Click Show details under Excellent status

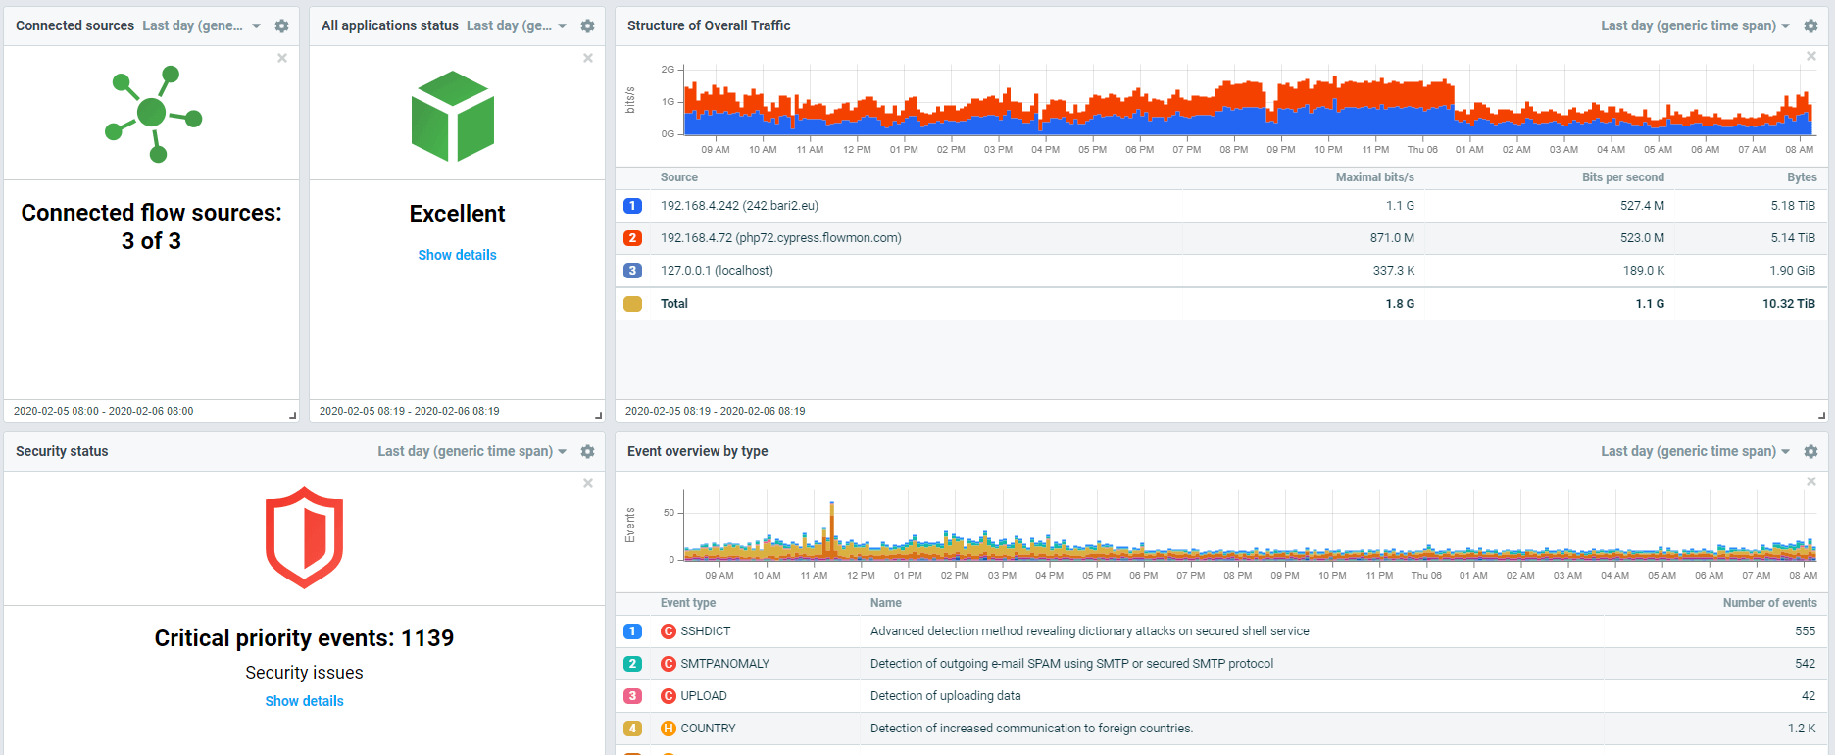457,255
